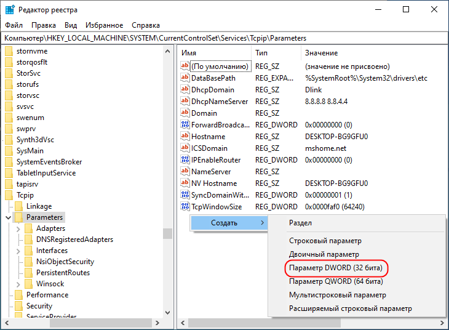Click the values pane horizontal scroll right arrow
The width and height of the screenshot is (449, 330).
442,323
